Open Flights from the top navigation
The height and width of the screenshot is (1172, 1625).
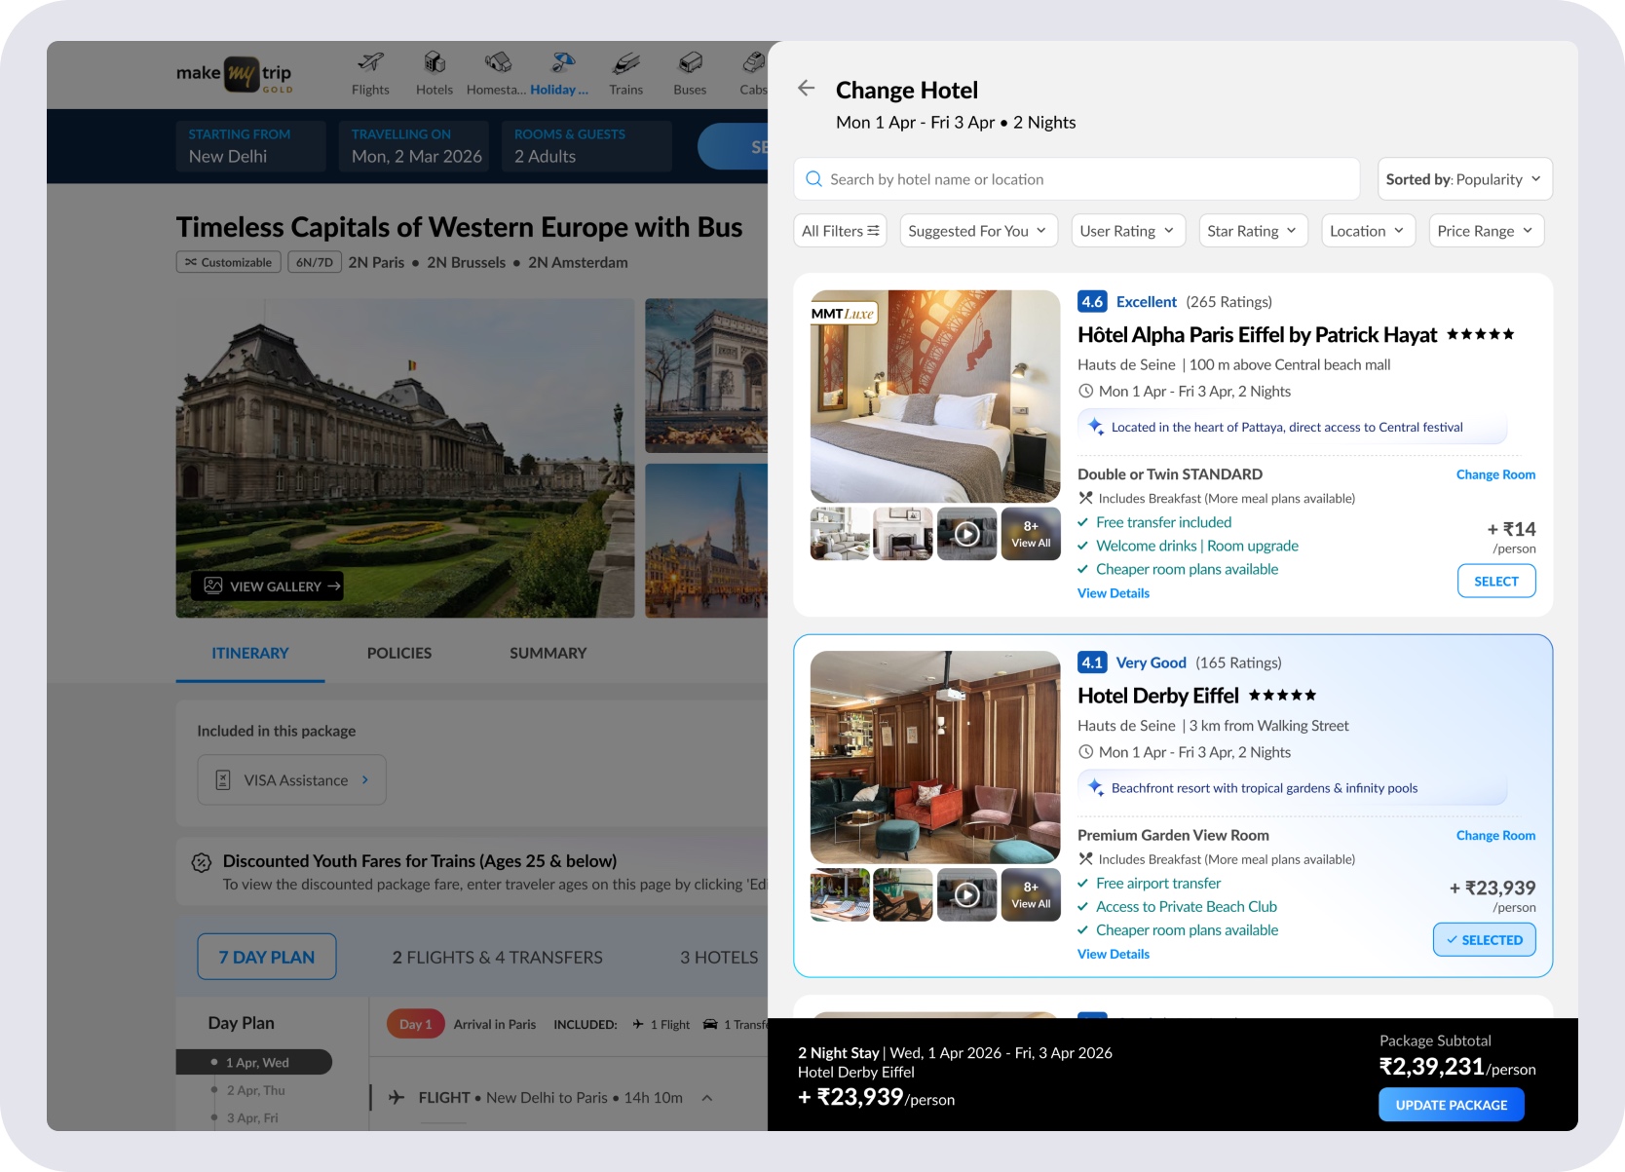tap(370, 74)
